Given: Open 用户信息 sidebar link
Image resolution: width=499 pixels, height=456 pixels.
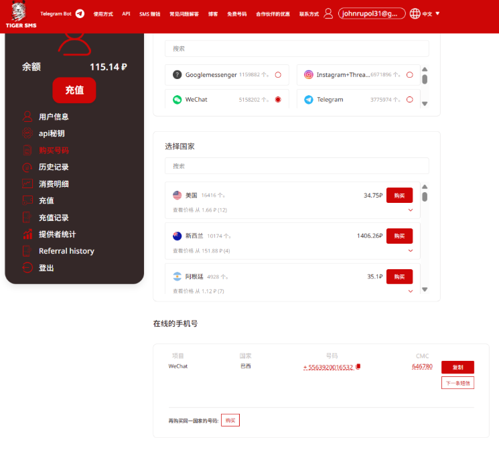Looking at the screenshot, I should coord(54,117).
